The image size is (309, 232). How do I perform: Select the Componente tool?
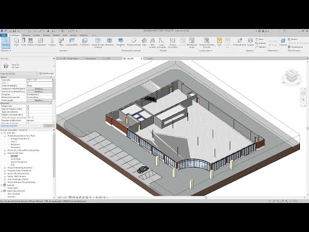point(41,42)
